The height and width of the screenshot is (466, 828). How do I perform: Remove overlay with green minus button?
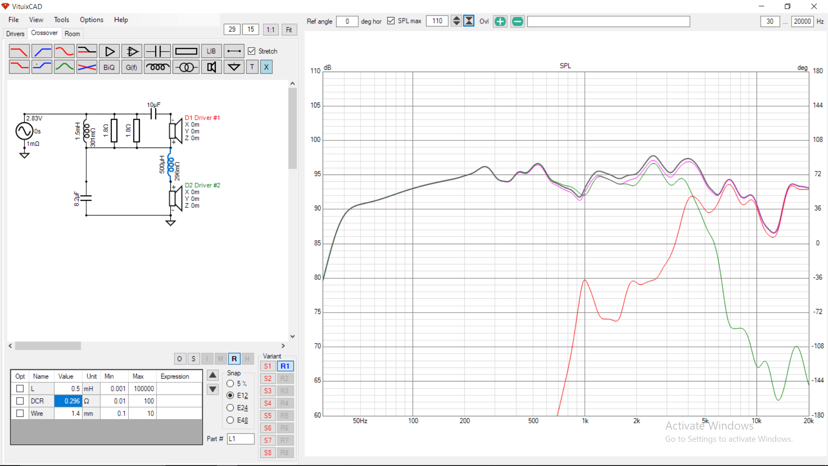(517, 21)
